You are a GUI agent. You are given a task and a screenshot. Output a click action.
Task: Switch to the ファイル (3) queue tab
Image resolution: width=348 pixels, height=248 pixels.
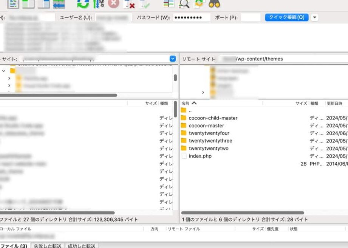pyautogui.click(x=14, y=246)
